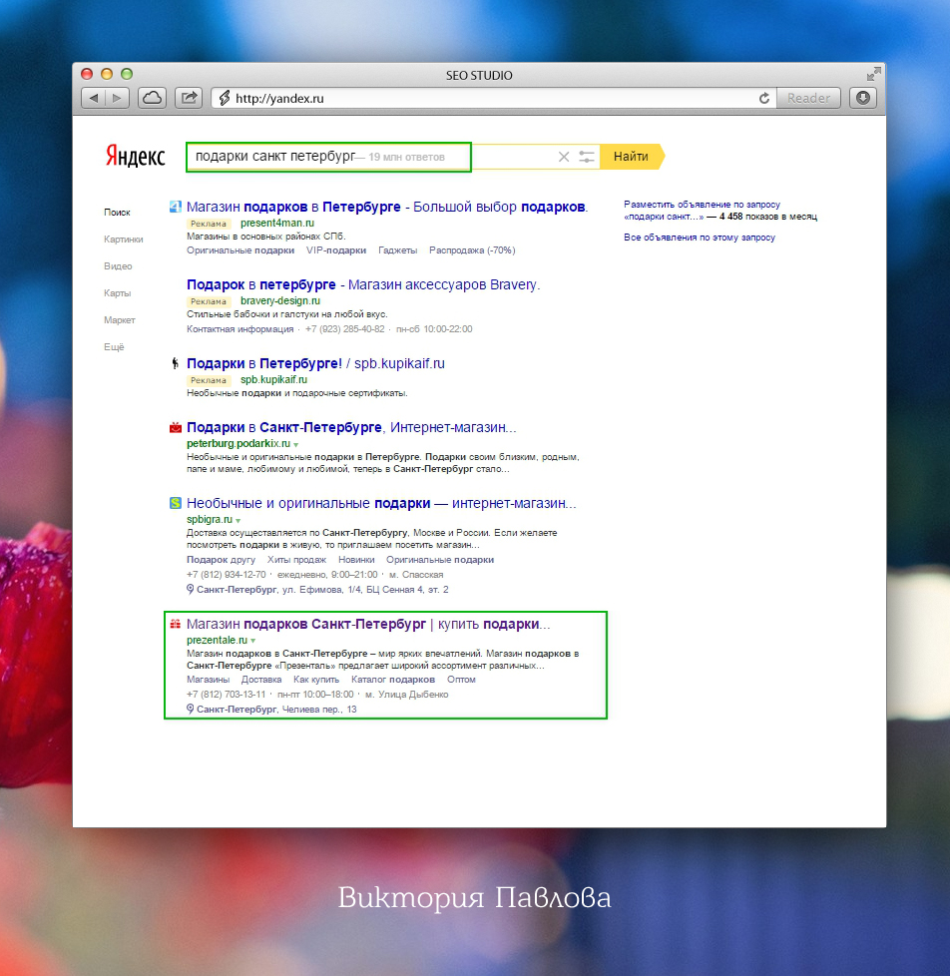This screenshot has width=950, height=976.
Task: Click the spb.kupikaif.ru green URL
Action: click(273, 379)
